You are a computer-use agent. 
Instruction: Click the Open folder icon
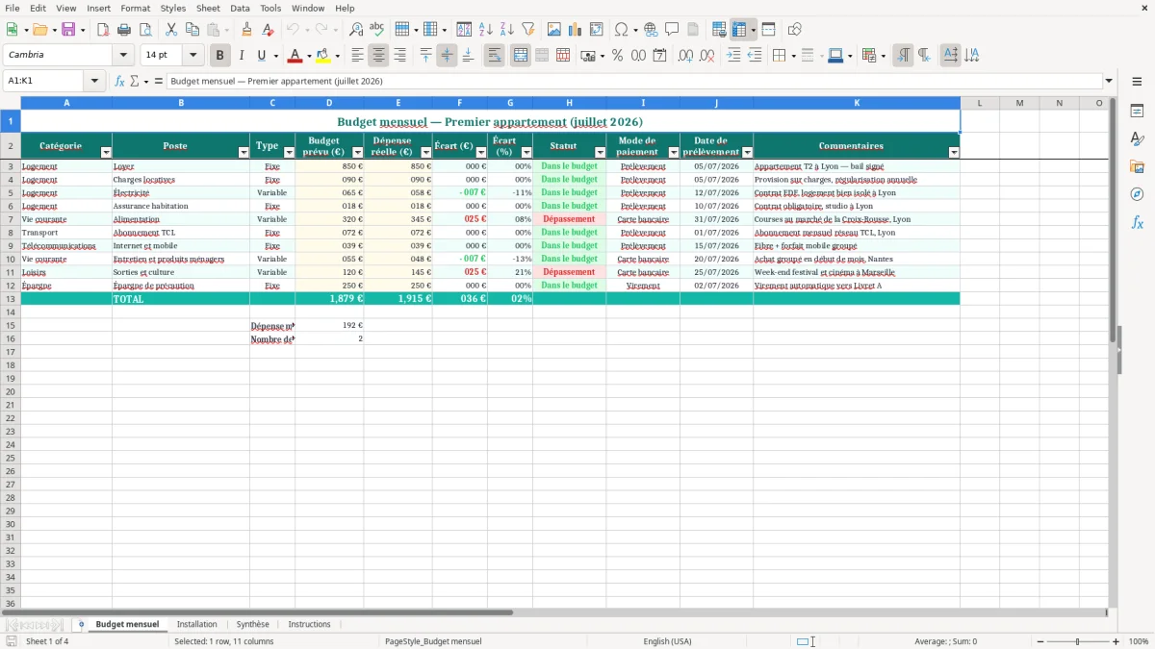(38, 30)
